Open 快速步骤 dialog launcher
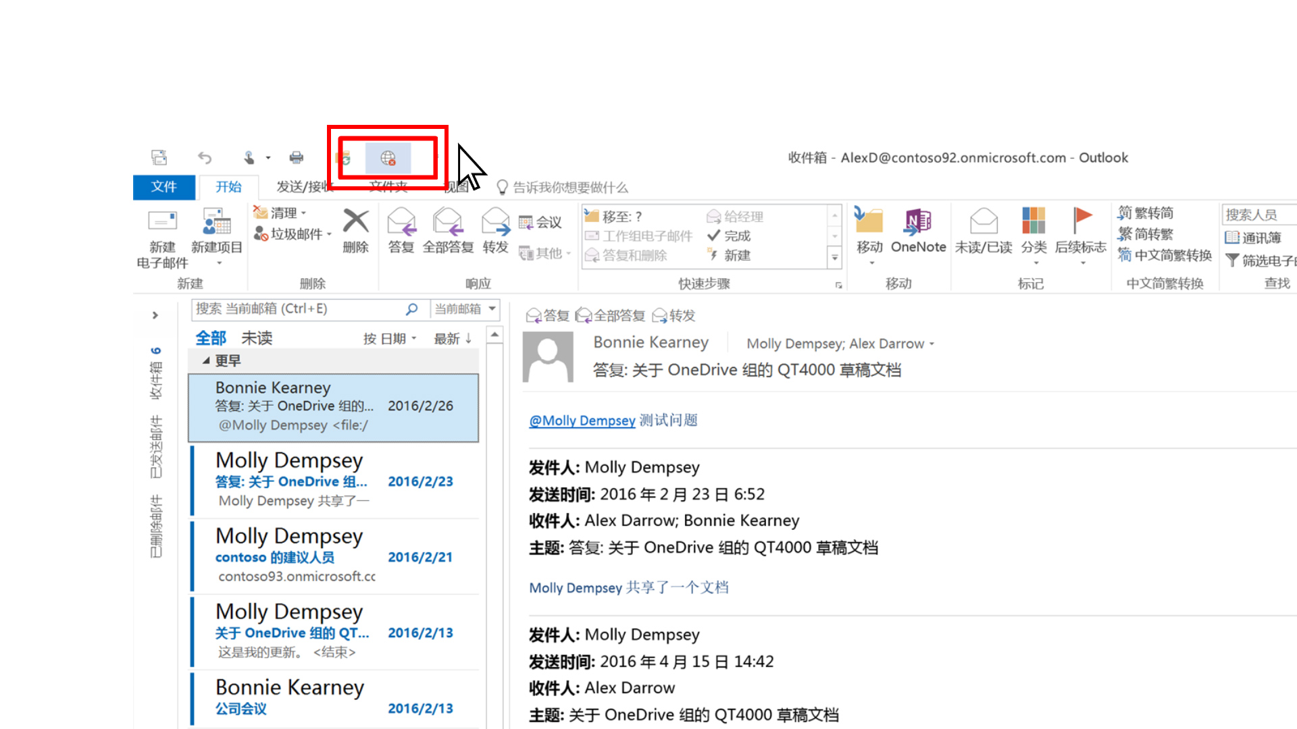The height and width of the screenshot is (729, 1297). coord(838,285)
